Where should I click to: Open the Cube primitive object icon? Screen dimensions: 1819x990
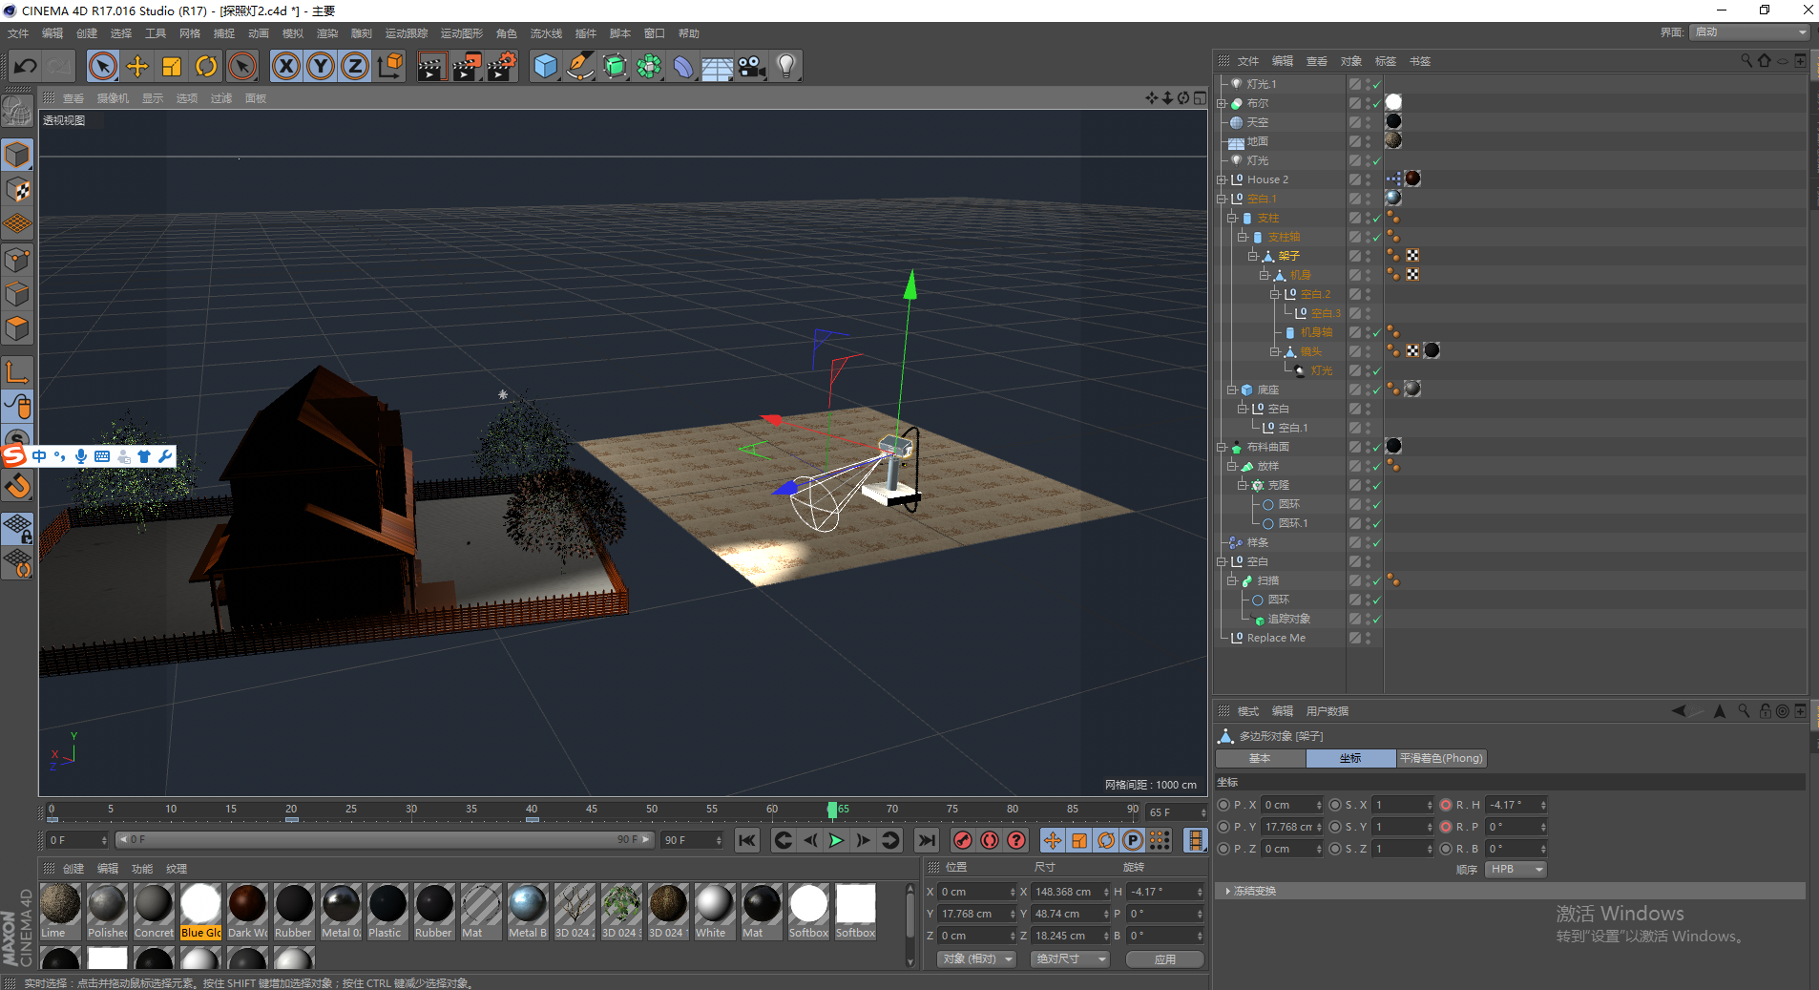pos(545,66)
